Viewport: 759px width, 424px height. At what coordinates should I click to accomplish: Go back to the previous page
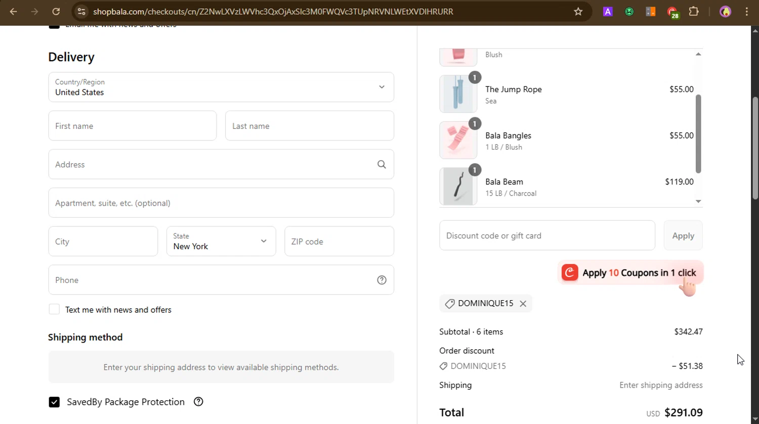click(x=14, y=11)
